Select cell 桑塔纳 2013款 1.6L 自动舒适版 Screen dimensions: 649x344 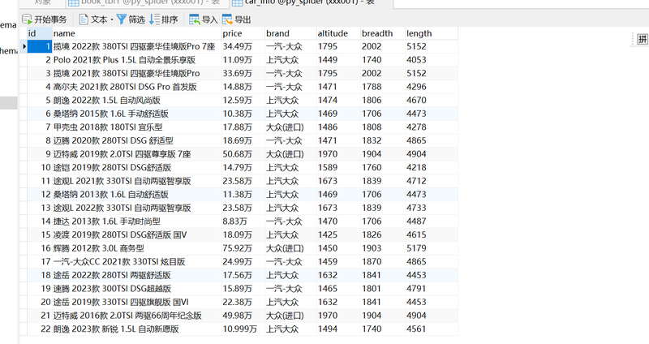coord(136,195)
